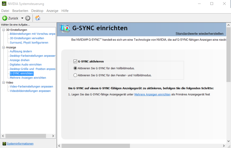Minimize the NVIDIA Systemsteuerung window

tap(199, 4)
